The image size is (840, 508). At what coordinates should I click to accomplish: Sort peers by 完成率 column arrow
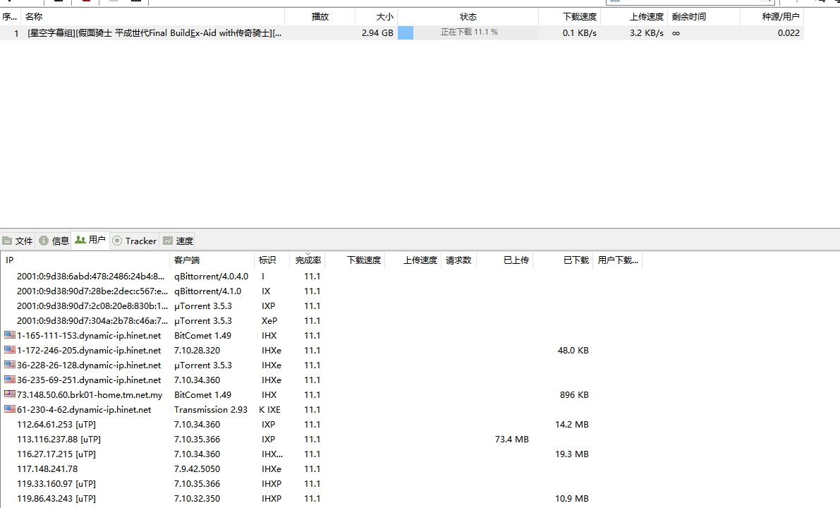pyautogui.click(x=308, y=254)
